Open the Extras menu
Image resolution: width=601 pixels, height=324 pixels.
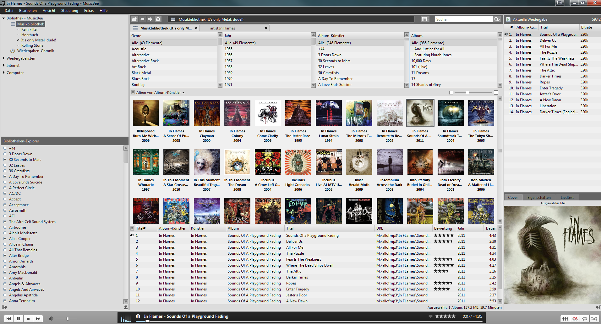coord(89,11)
